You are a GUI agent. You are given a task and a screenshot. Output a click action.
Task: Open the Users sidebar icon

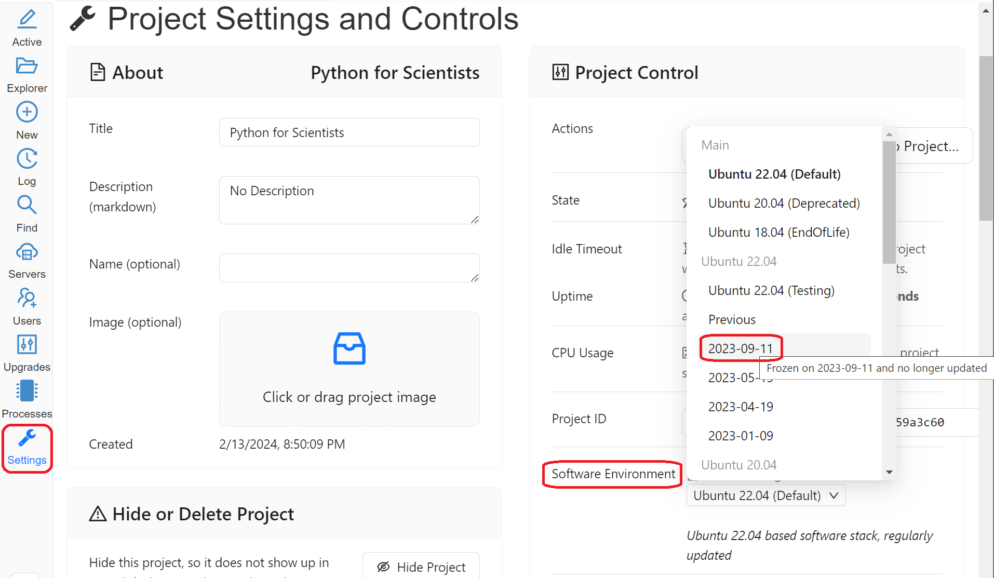(27, 299)
